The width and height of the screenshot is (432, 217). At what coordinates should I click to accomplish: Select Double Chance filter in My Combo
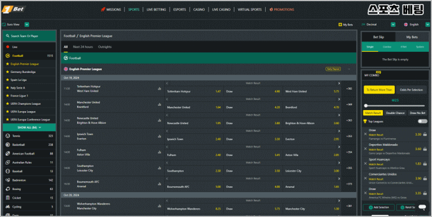coord(395,113)
